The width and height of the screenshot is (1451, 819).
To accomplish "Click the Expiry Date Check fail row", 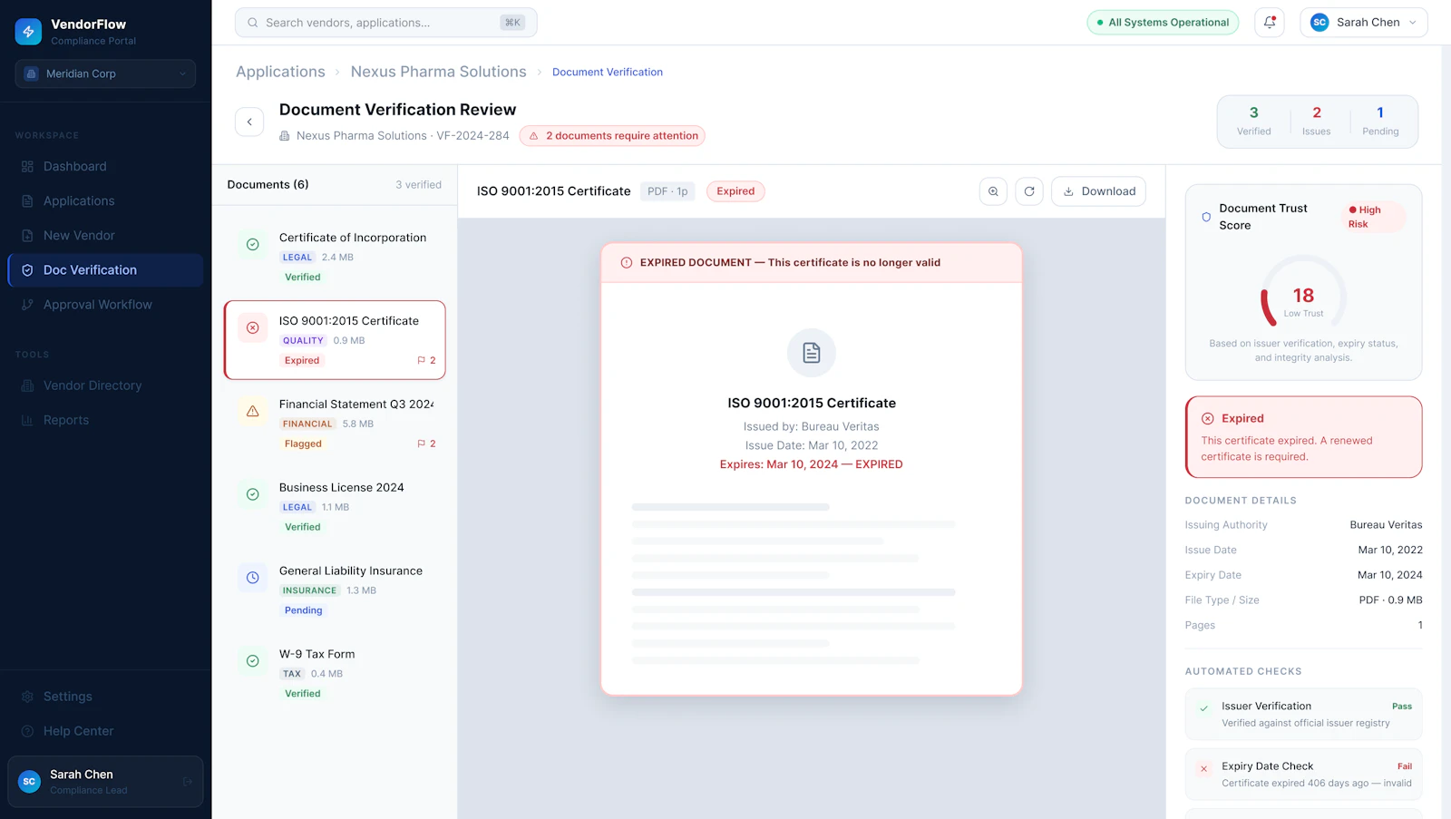I will (x=1303, y=775).
